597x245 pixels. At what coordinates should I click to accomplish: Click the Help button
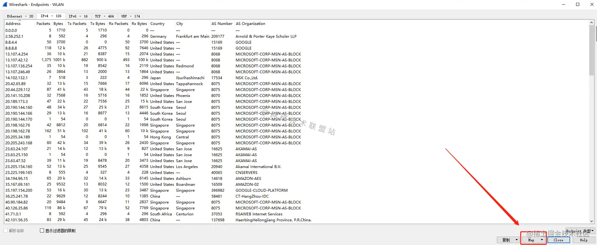tap(584, 240)
